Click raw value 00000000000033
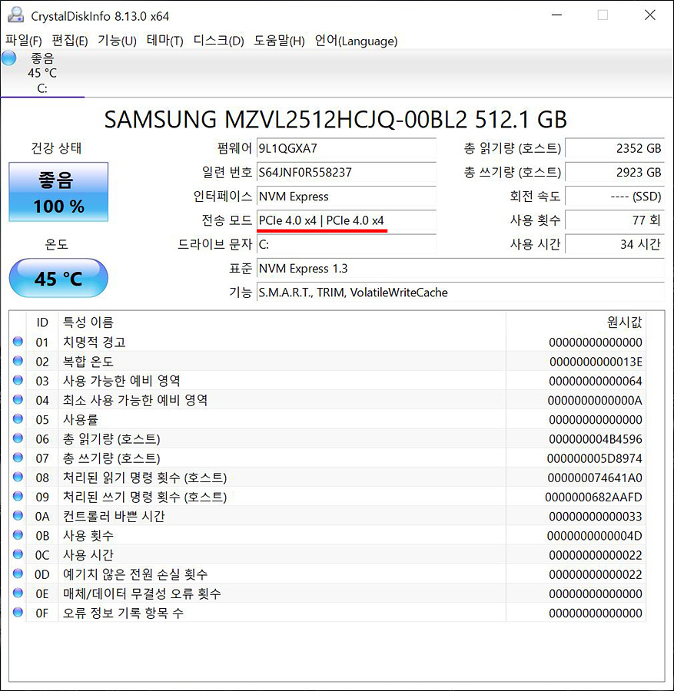This screenshot has width=674, height=691. coord(596,517)
